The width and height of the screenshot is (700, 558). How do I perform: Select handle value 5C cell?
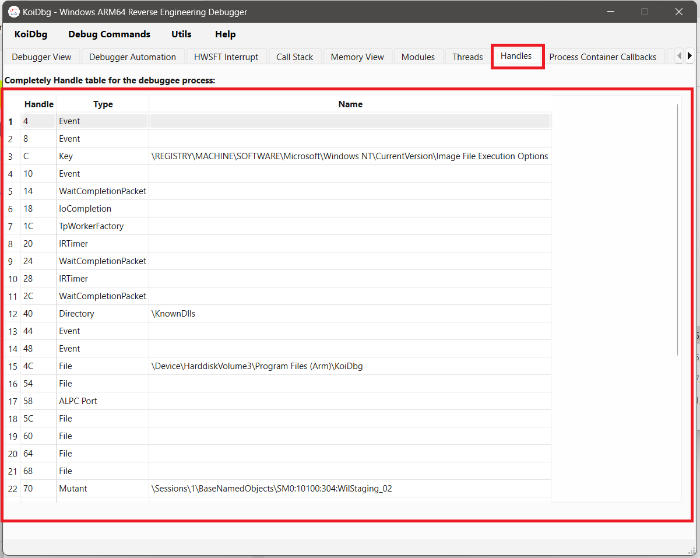point(39,419)
